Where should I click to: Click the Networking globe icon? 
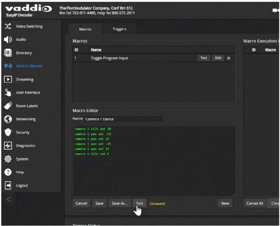click(8, 119)
